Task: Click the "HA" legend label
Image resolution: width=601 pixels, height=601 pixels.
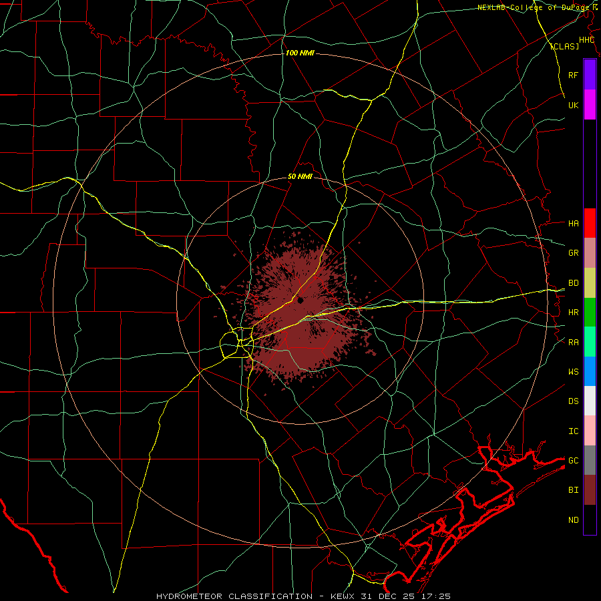Action: (573, 223)
